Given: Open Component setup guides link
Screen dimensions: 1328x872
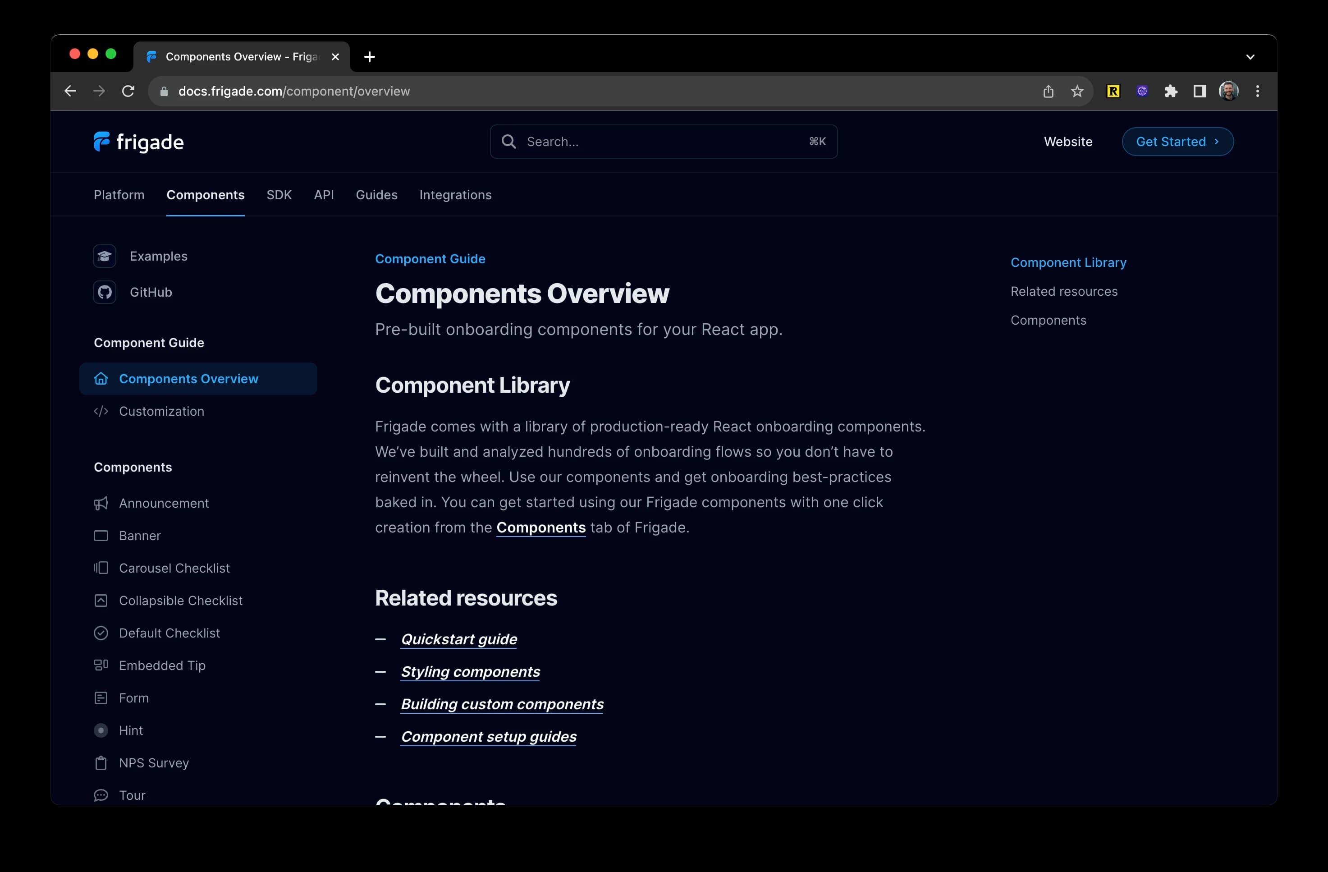Looking at the screenshot, I should [489, 736].
